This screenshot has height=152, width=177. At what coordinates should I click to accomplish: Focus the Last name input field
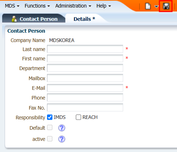(x=85, y=49)
